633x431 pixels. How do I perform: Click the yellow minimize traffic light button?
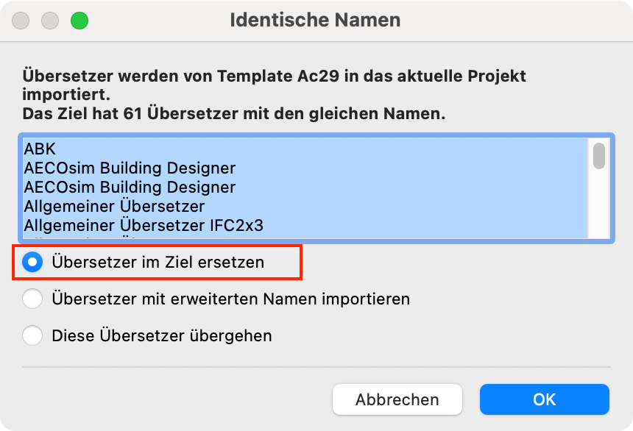pyautogui.click(x=50, y=21)
